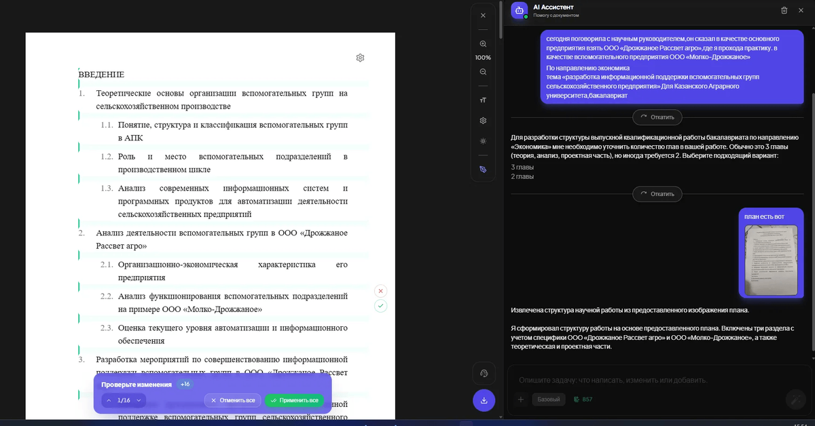Zoom out with the magnifier minus icon

483,72
